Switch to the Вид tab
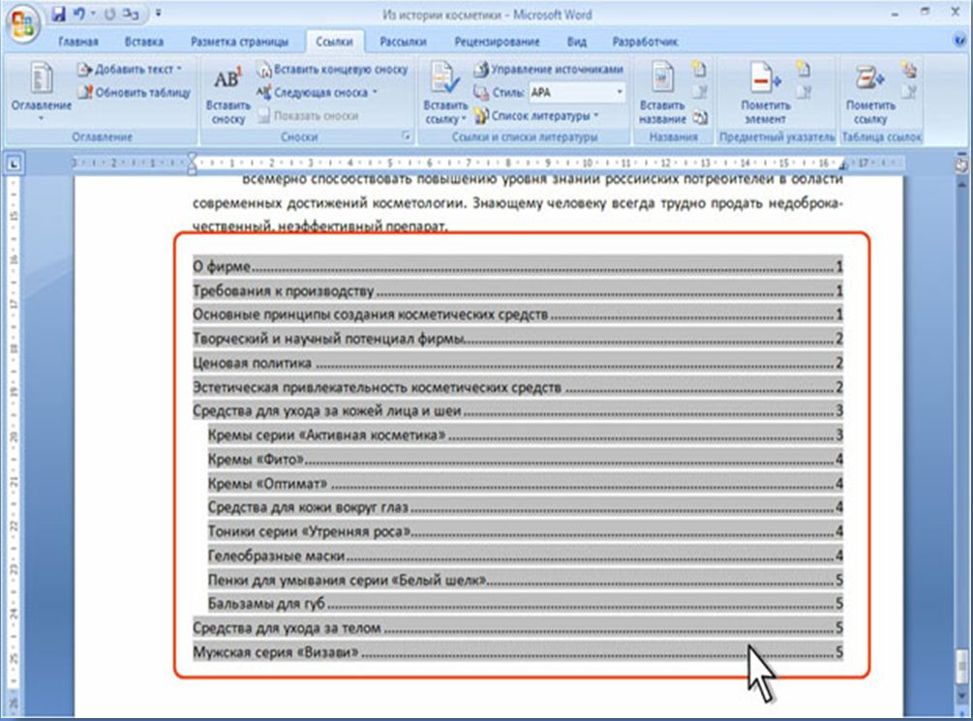This screenshot has height=721, width=973. (576, 42)
